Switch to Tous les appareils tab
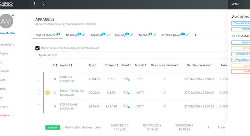This screenshot has height=136, width=250. pyautogui.click(x=47, y=35)
